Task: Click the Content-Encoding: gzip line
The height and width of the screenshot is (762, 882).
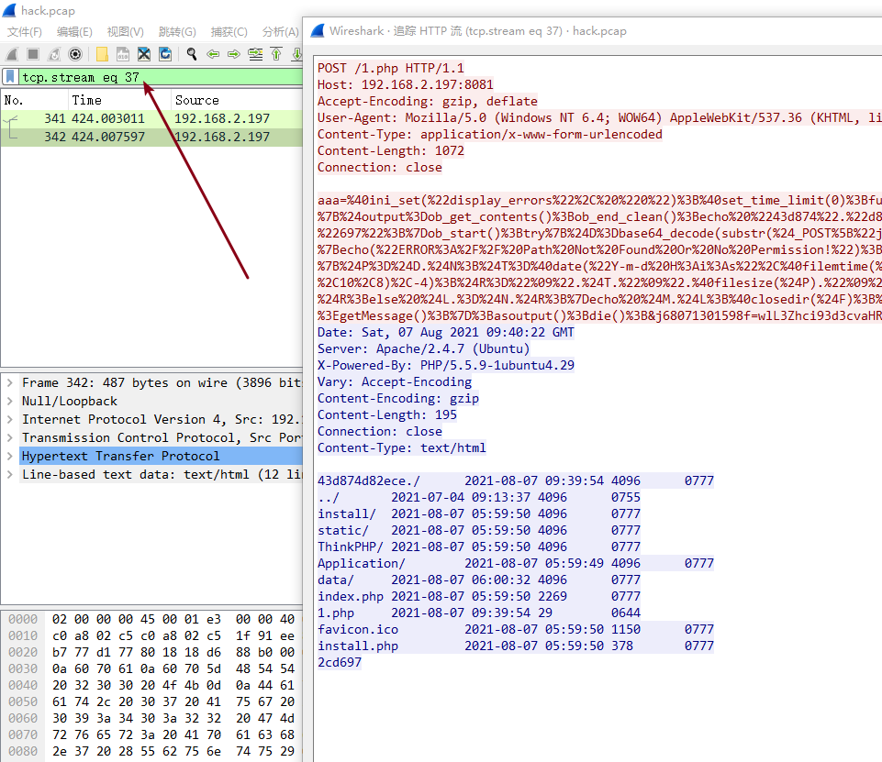Action: [398, 398]
